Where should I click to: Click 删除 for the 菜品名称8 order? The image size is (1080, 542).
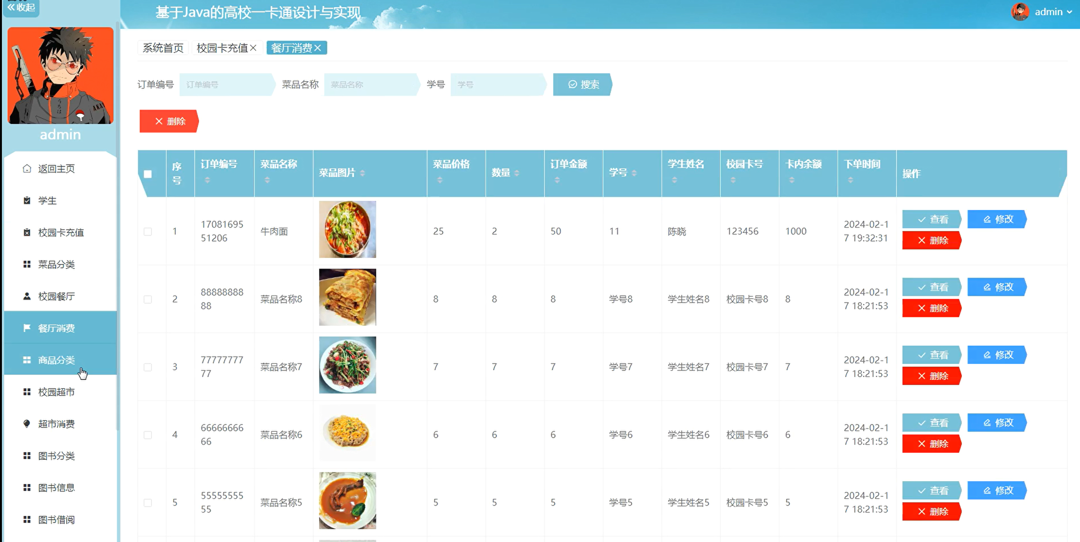pos(932,308)
